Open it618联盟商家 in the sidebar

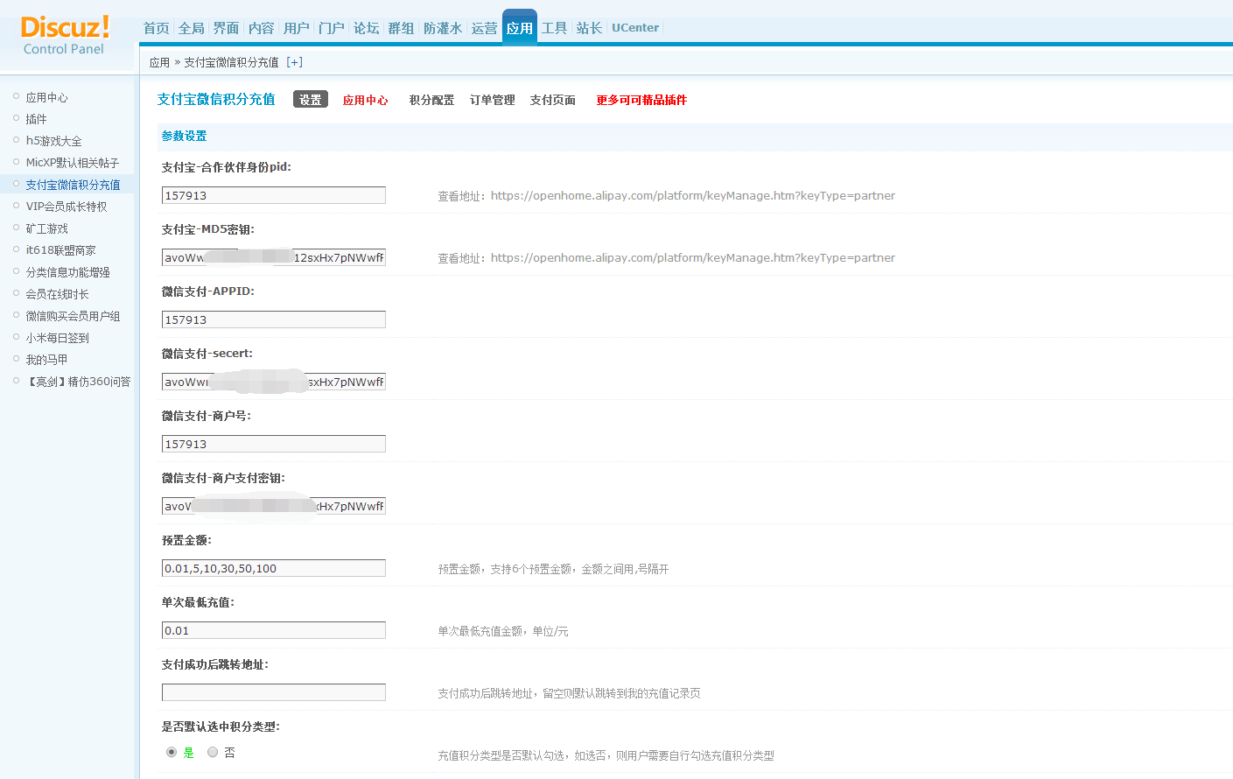[61, 250]
